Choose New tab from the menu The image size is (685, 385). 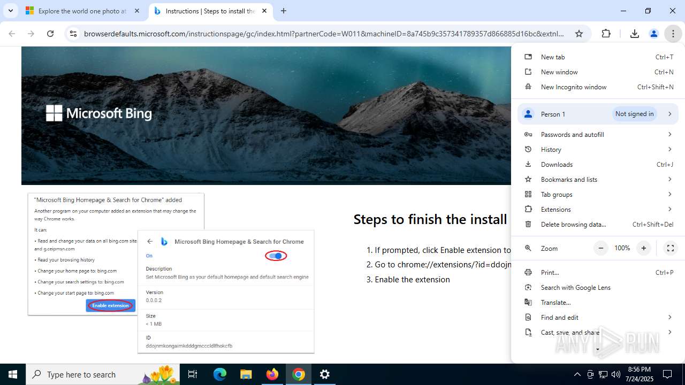pos(598,57)
